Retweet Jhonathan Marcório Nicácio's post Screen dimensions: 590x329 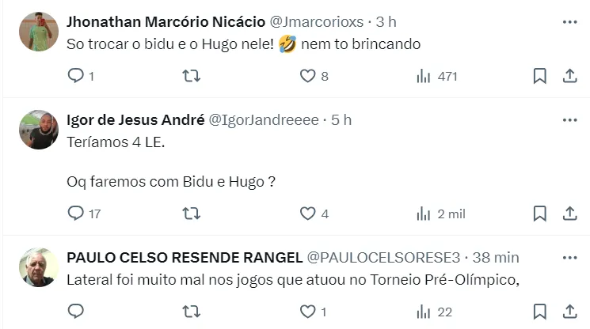point(192,76)
